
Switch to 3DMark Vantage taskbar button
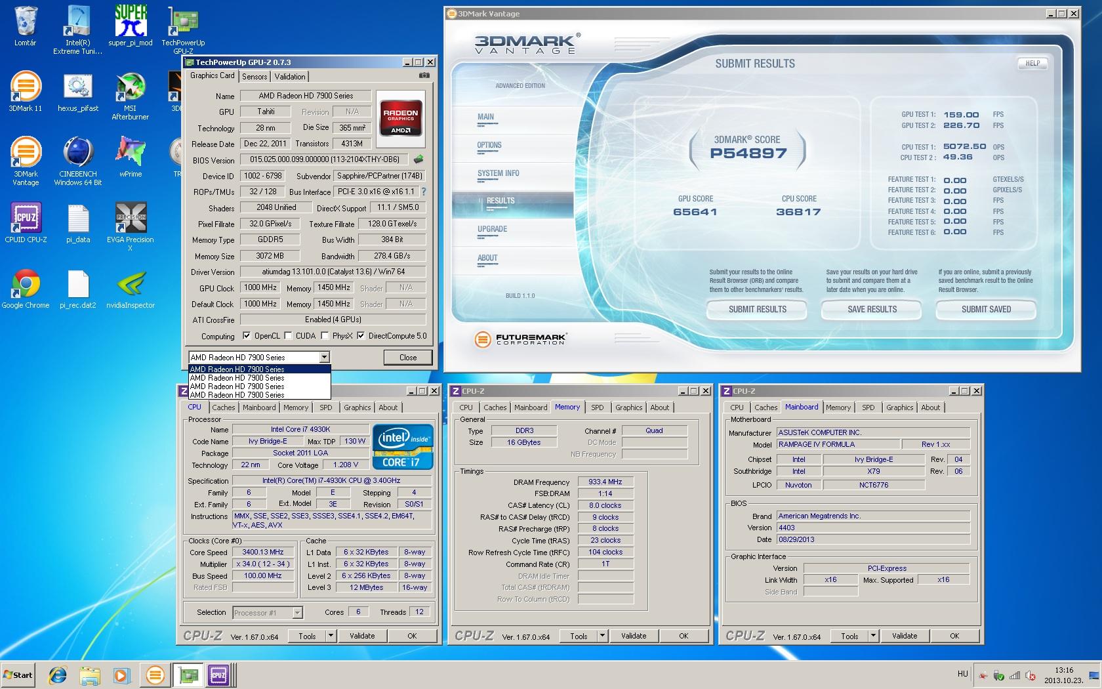pyautogui.click(x=155, y=675)
